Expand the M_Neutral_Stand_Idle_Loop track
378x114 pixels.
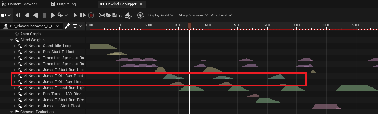[x=15, y=46]
